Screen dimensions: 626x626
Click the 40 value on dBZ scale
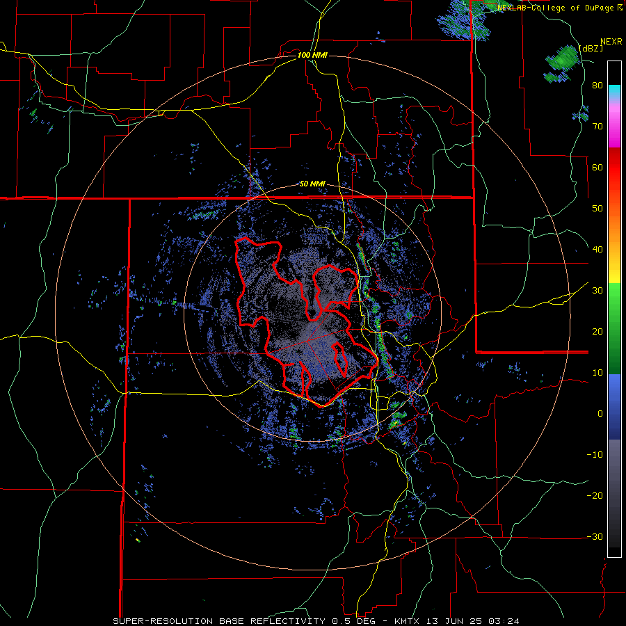597,250
